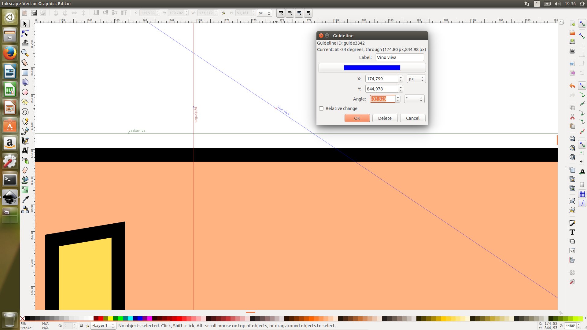Image resolution: width=587 pixels, height=330 pixels.
Task: Select the Calligraphy tool
Action: (x=25, y=141)
